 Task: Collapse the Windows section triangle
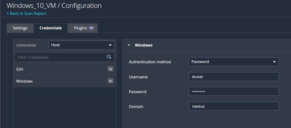(129, 45)
